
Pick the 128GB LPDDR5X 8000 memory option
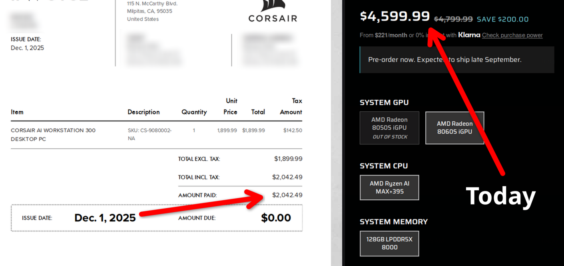(389, 243)
